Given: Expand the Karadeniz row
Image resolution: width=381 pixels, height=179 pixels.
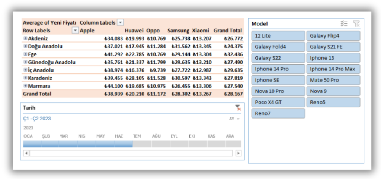Looking at the screenshot, I should pyautogui.click(x=25, y=78).
